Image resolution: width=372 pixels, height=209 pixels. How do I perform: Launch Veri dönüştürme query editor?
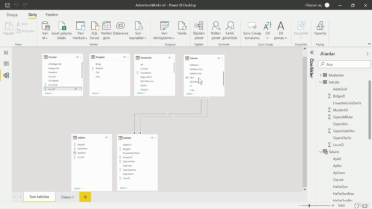pos(164,30)
